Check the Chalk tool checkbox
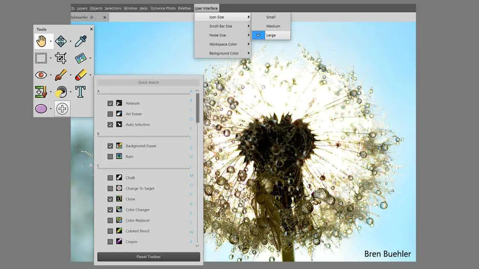 pyautogui.click(x=110, y=178)
